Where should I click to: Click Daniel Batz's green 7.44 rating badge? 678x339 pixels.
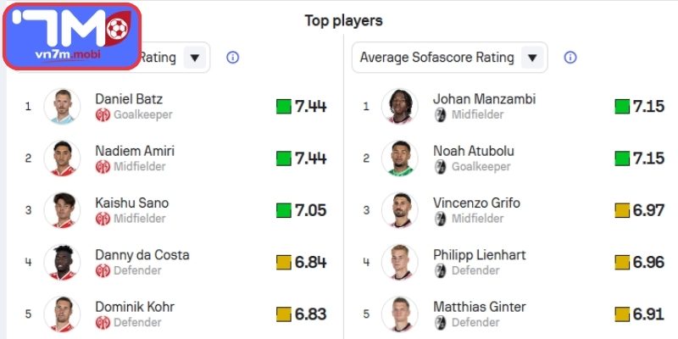coord(302,107)
